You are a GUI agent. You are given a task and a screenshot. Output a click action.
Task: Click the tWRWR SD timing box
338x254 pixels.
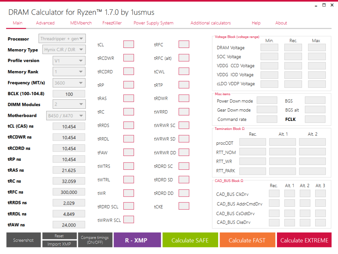pos(184,139)
